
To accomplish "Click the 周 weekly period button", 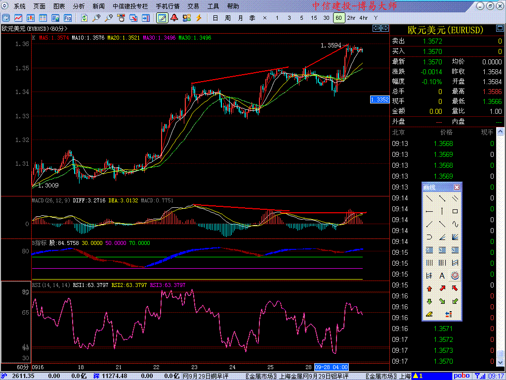I will pos(227,18).
